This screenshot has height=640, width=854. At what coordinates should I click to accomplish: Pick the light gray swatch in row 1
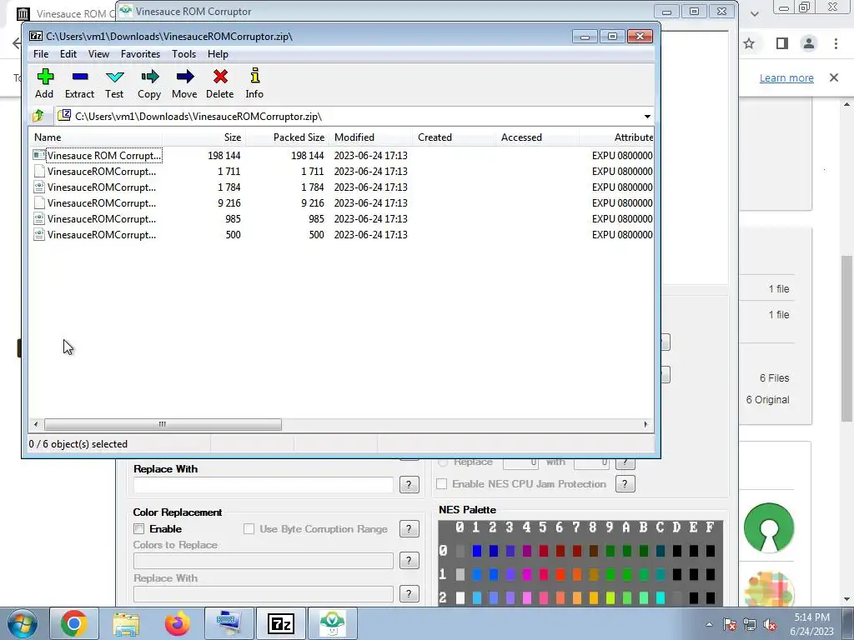tap(460, 575)
